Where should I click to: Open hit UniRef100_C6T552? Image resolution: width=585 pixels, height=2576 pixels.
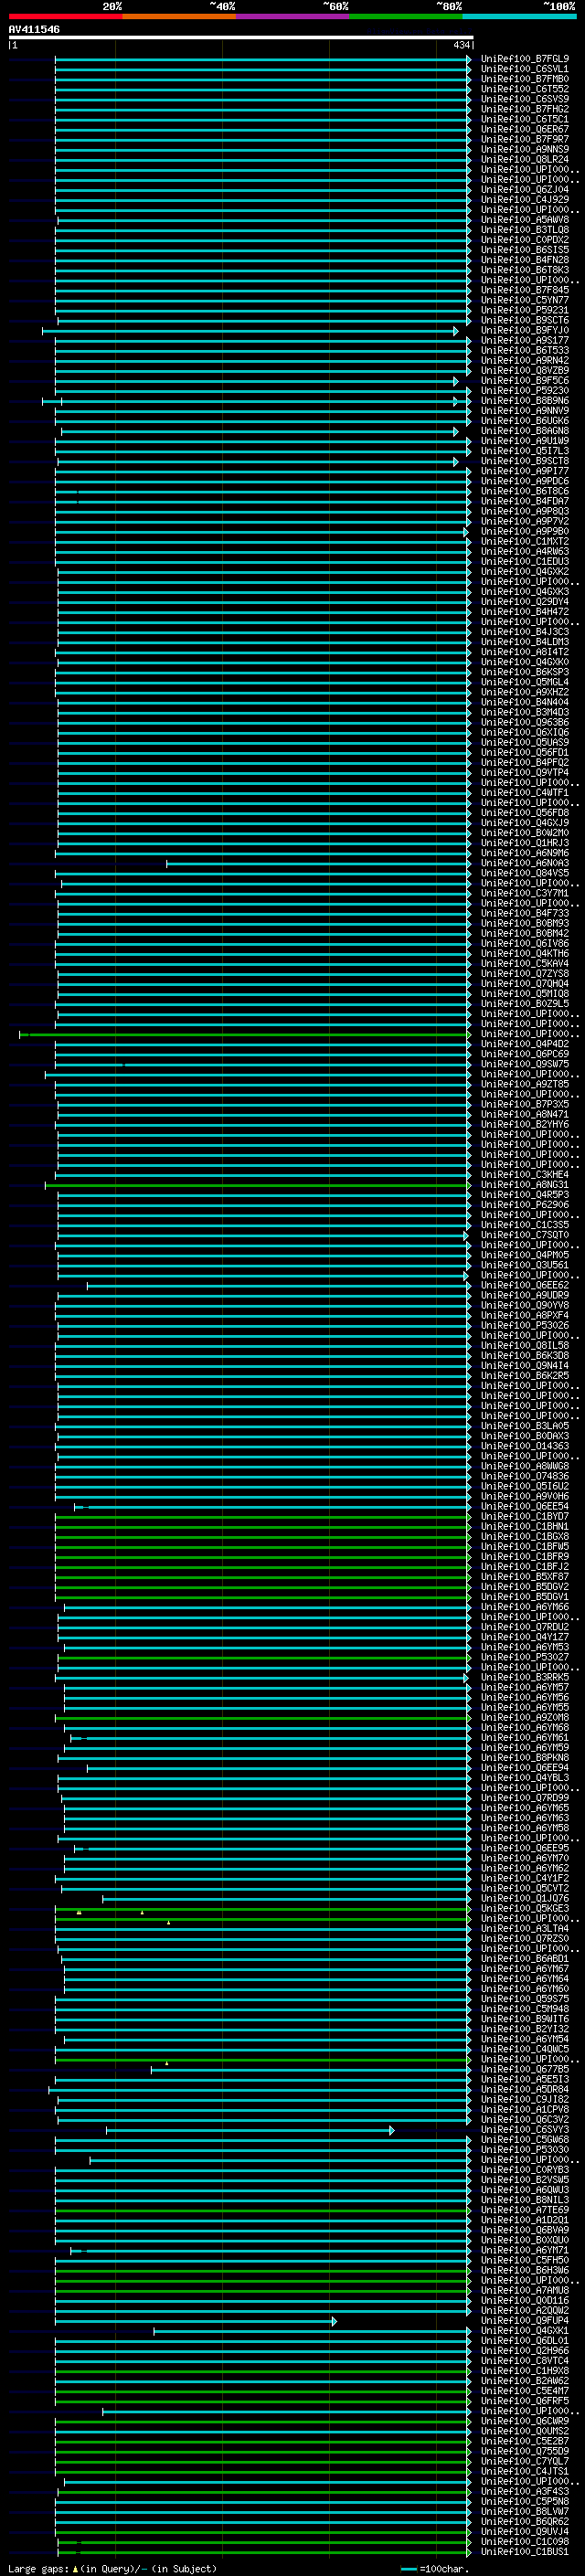pos(524,89)
